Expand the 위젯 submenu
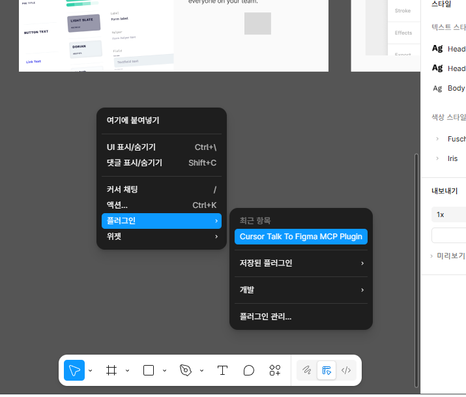 tap(162, 237)
